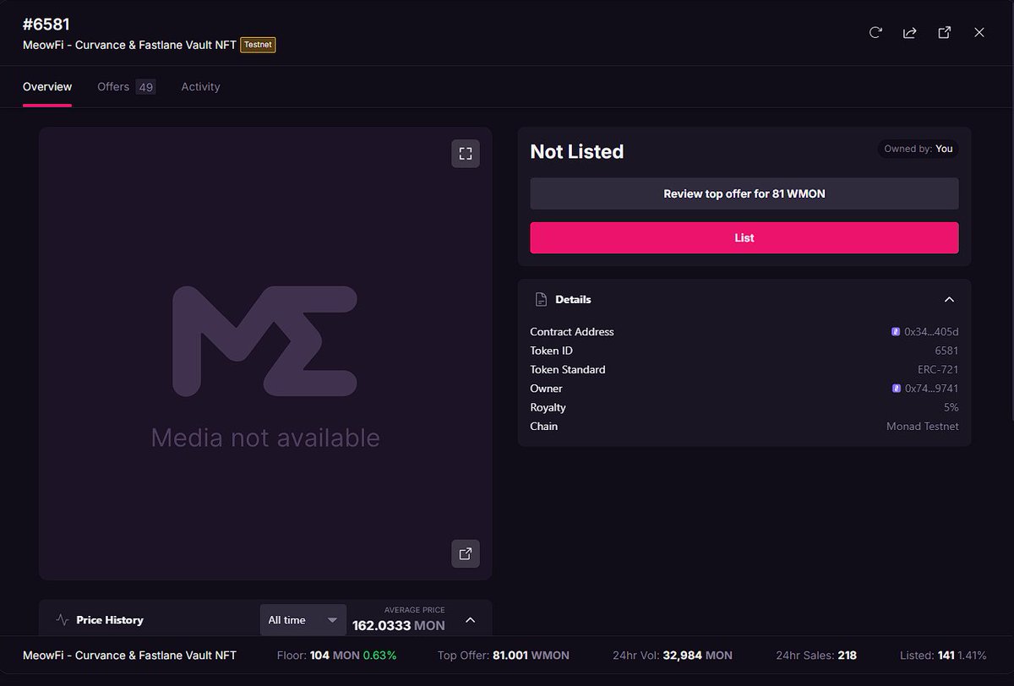Collapse the Details section
The width and height of the screenshot is (1014, 686).
tap(949, 300)
